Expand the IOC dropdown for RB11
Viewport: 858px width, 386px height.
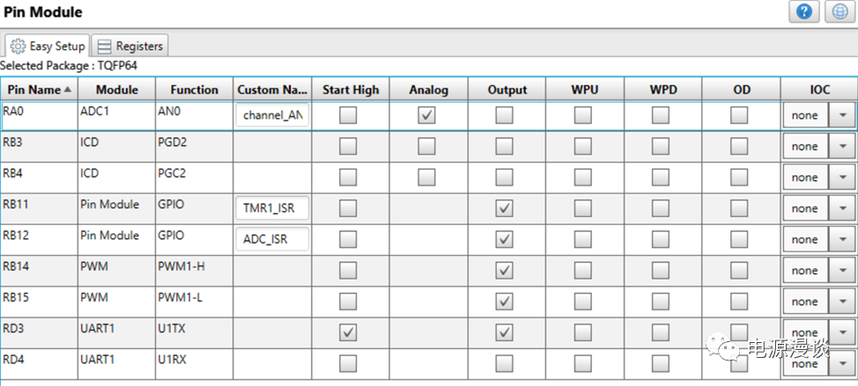pyautogui.click(x=842, y=208)
